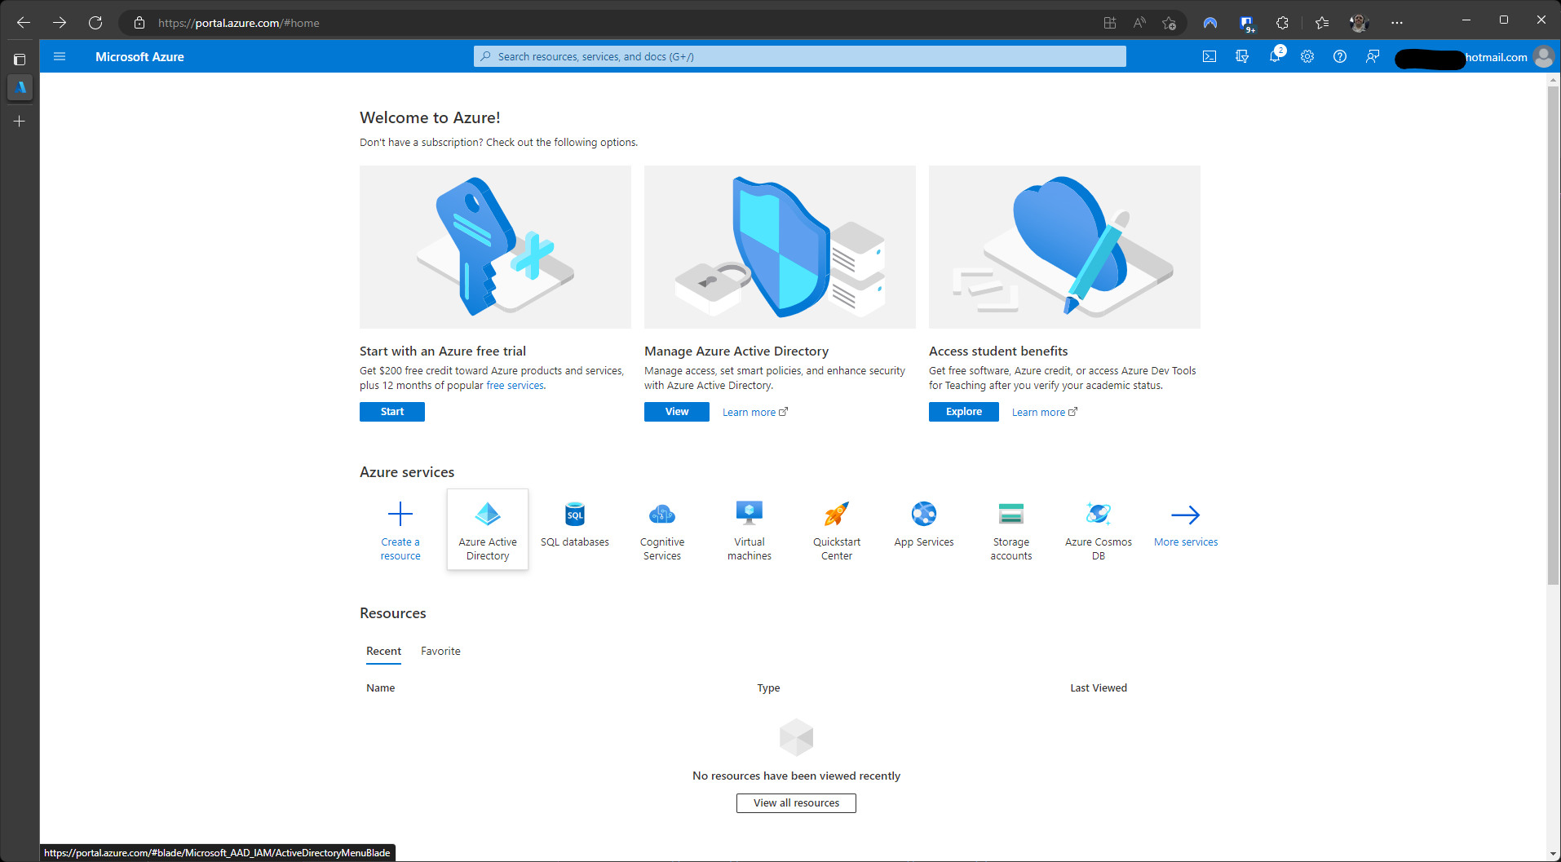Start the Azure free trial
The image size is (1561, 862).
click(x=392, y=412)
